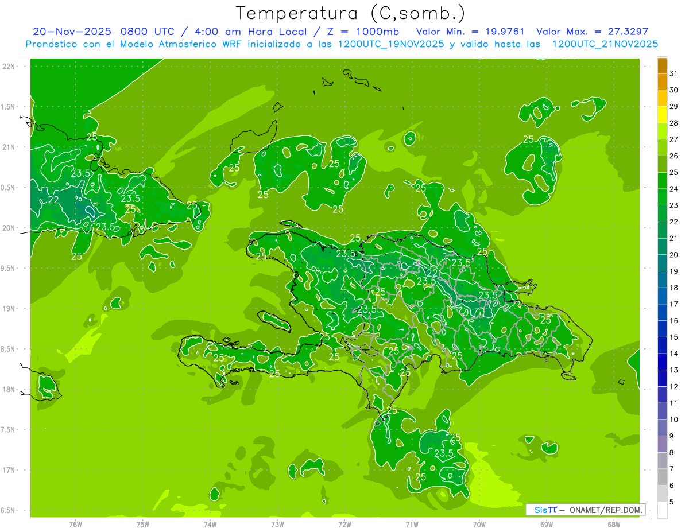Click the color scale value 15

pyautogui.click(x=674, y=337)
